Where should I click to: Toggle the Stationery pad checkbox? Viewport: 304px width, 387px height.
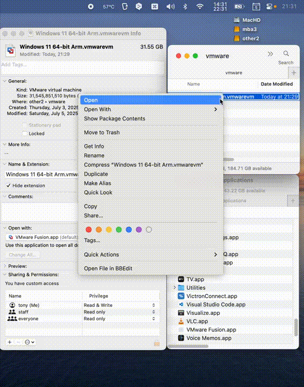tap(25, 125)
